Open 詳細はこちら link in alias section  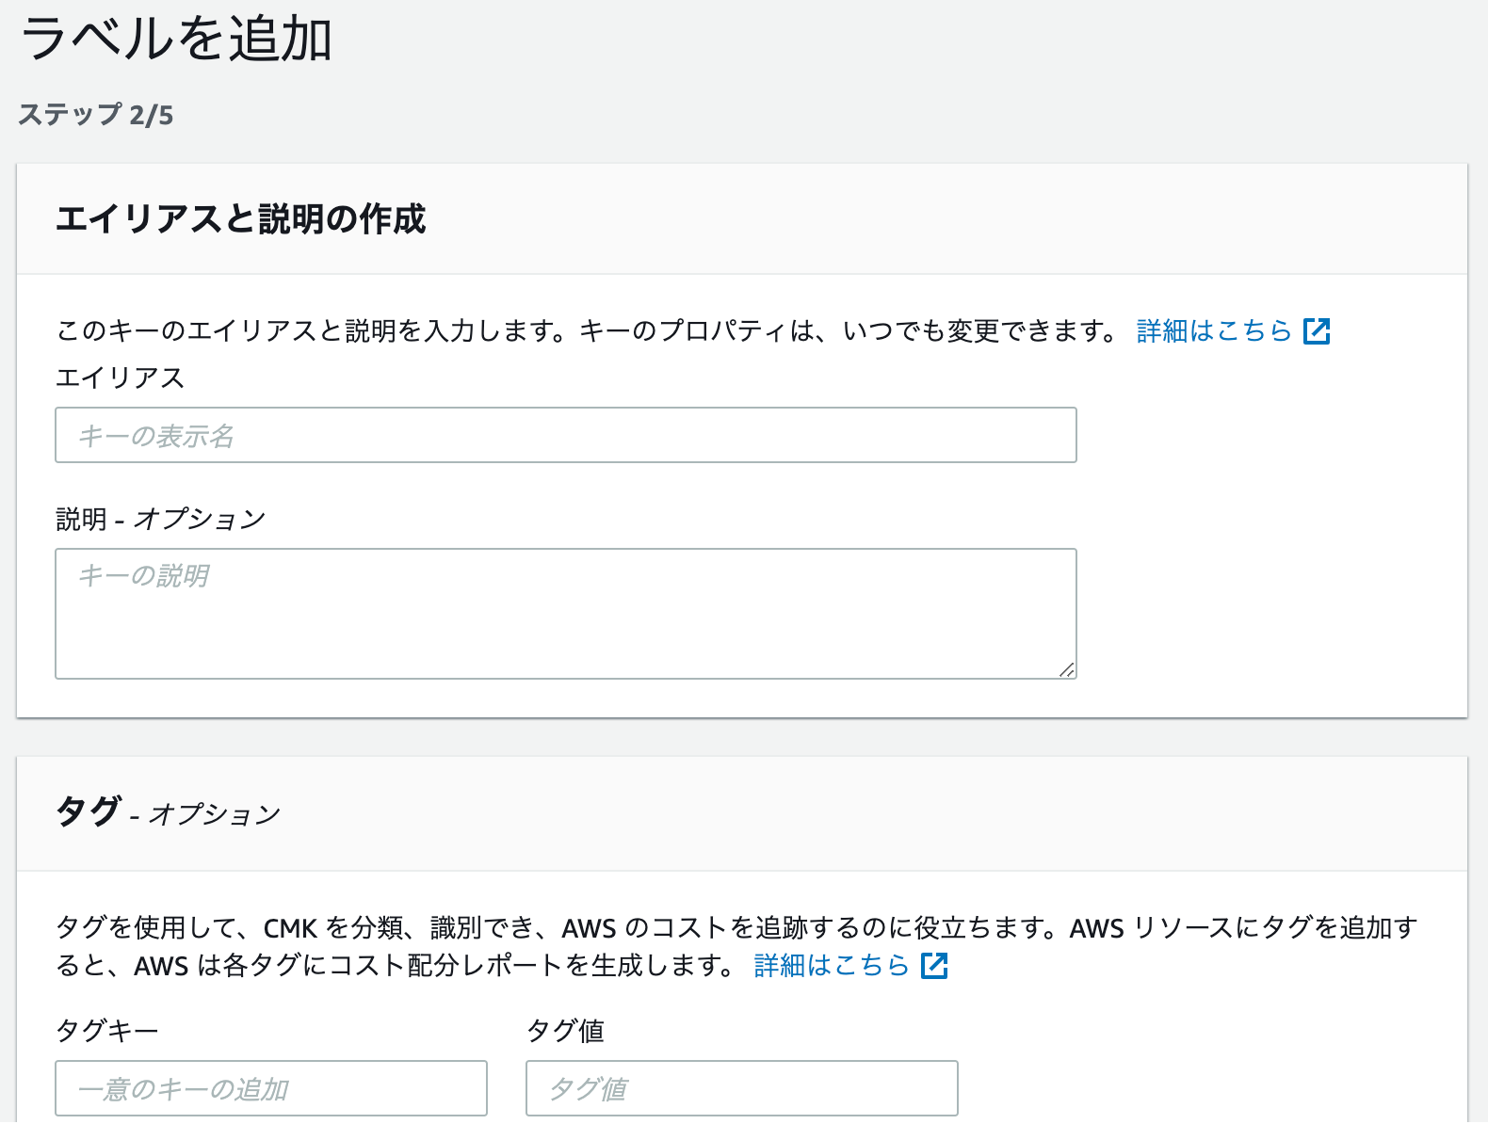click(x=1214, y=330)
